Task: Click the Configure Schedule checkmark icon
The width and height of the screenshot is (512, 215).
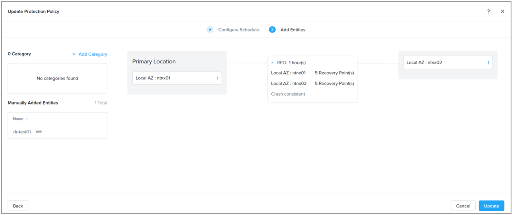Action: click(210, 30)
